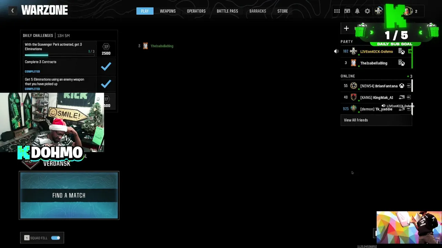Click checkmark for enemy weapon eliminations challenge
Viewport: 442px width, 248px height.
click(x=106, y=84)
